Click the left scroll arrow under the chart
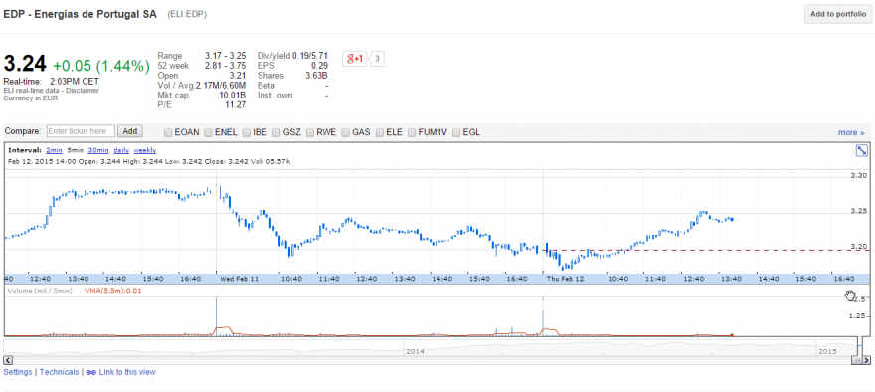Image resolution: width=875 pixels, height=392 pixels. pyautogui.click(x=7, y=361)
